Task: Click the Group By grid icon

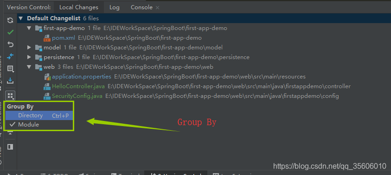Action: (10, 96)
